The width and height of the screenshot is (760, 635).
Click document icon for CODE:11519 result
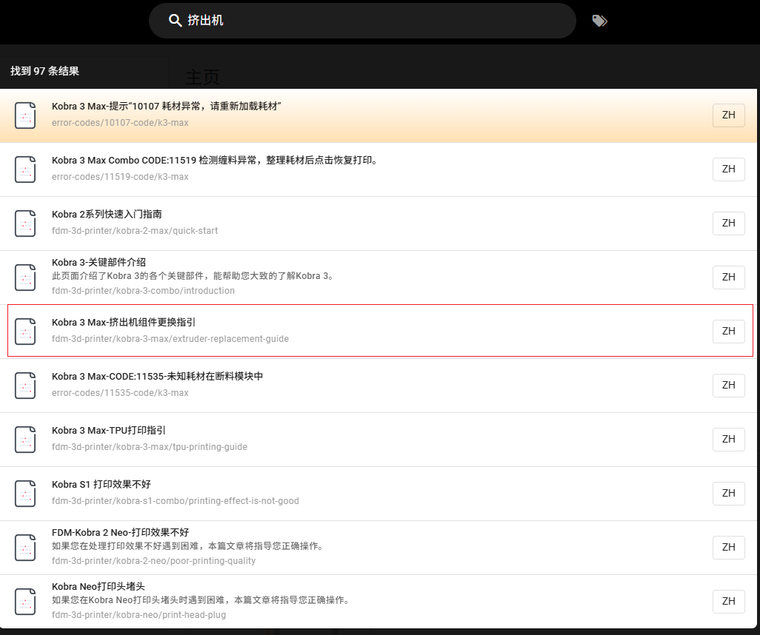(25, 169)
